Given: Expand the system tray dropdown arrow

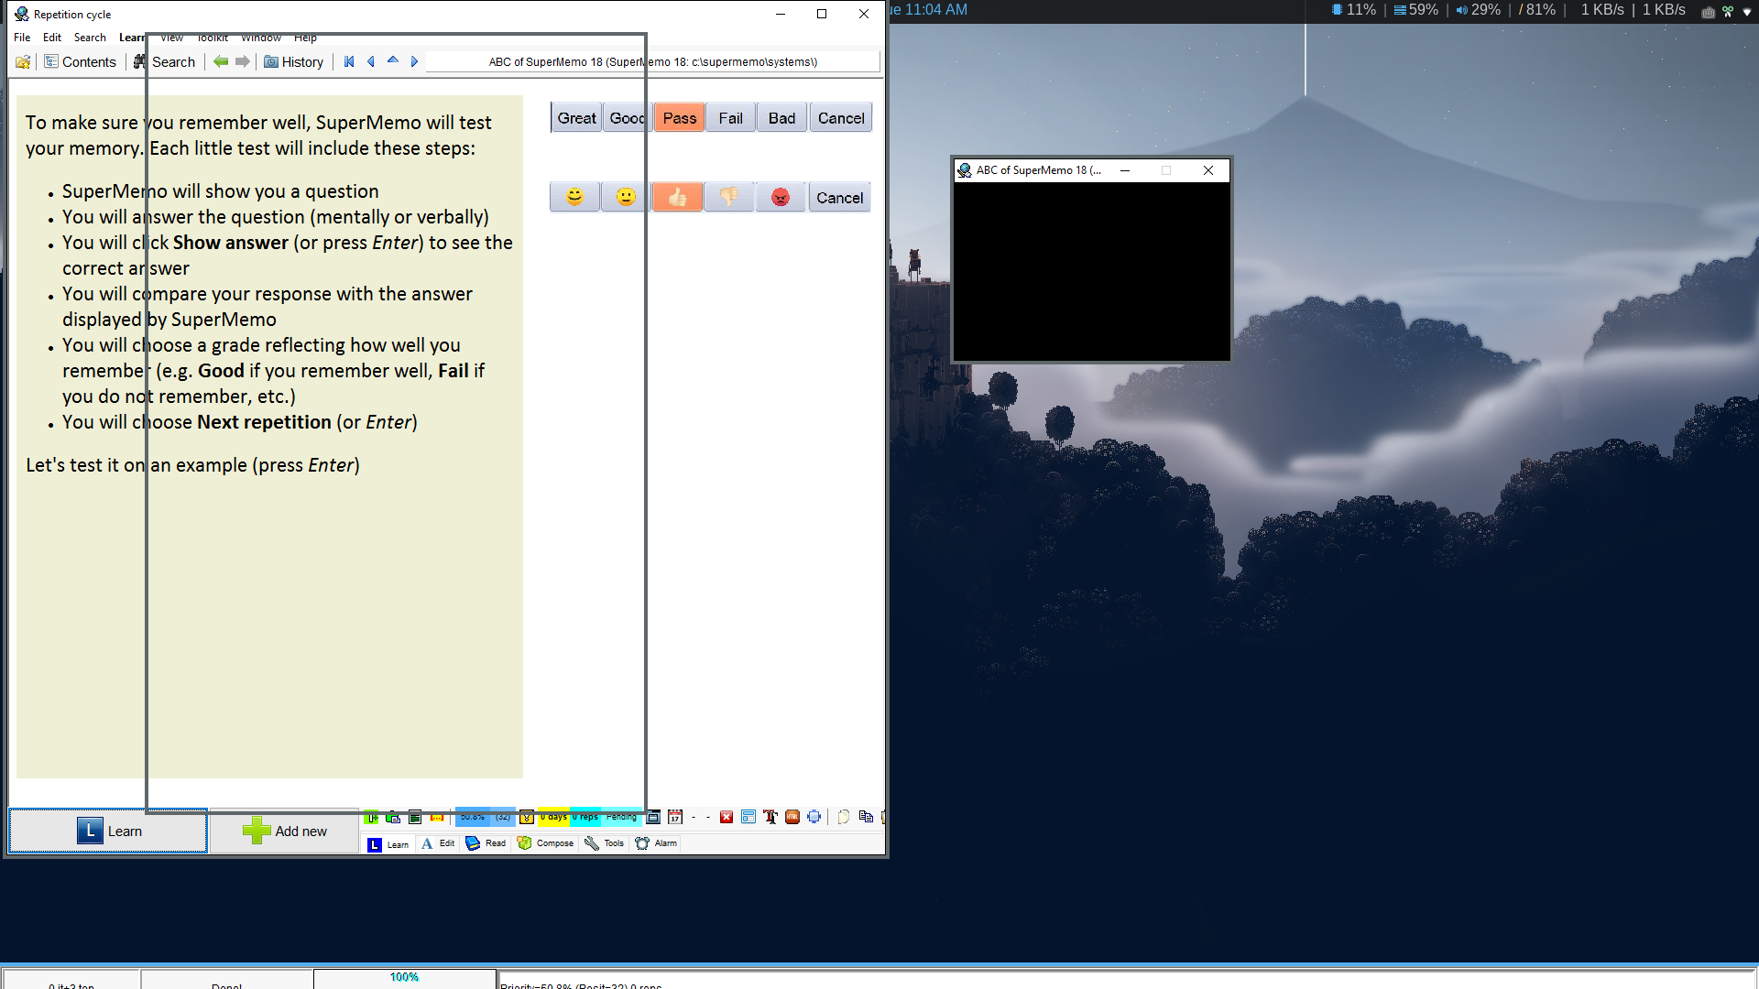Looking at the screenshot, I should [1748, 11].
